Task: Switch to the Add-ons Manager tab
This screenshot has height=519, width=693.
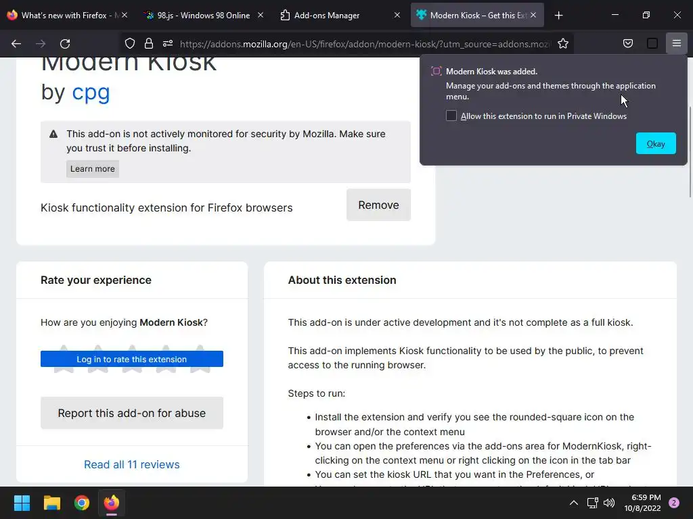Action: tap(340, 16)
